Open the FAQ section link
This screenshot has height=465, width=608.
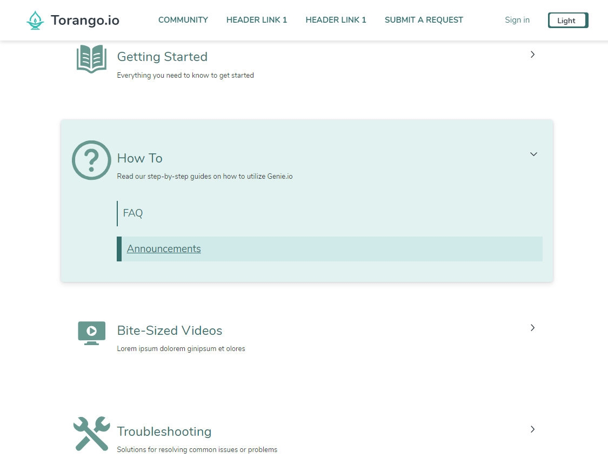133,213
